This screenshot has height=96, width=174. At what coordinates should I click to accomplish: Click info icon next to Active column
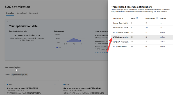[x=137, y=18]
